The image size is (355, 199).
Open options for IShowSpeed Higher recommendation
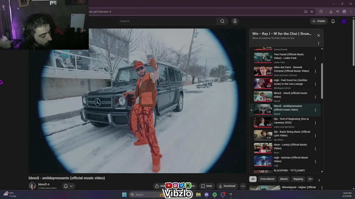[322, 188]
